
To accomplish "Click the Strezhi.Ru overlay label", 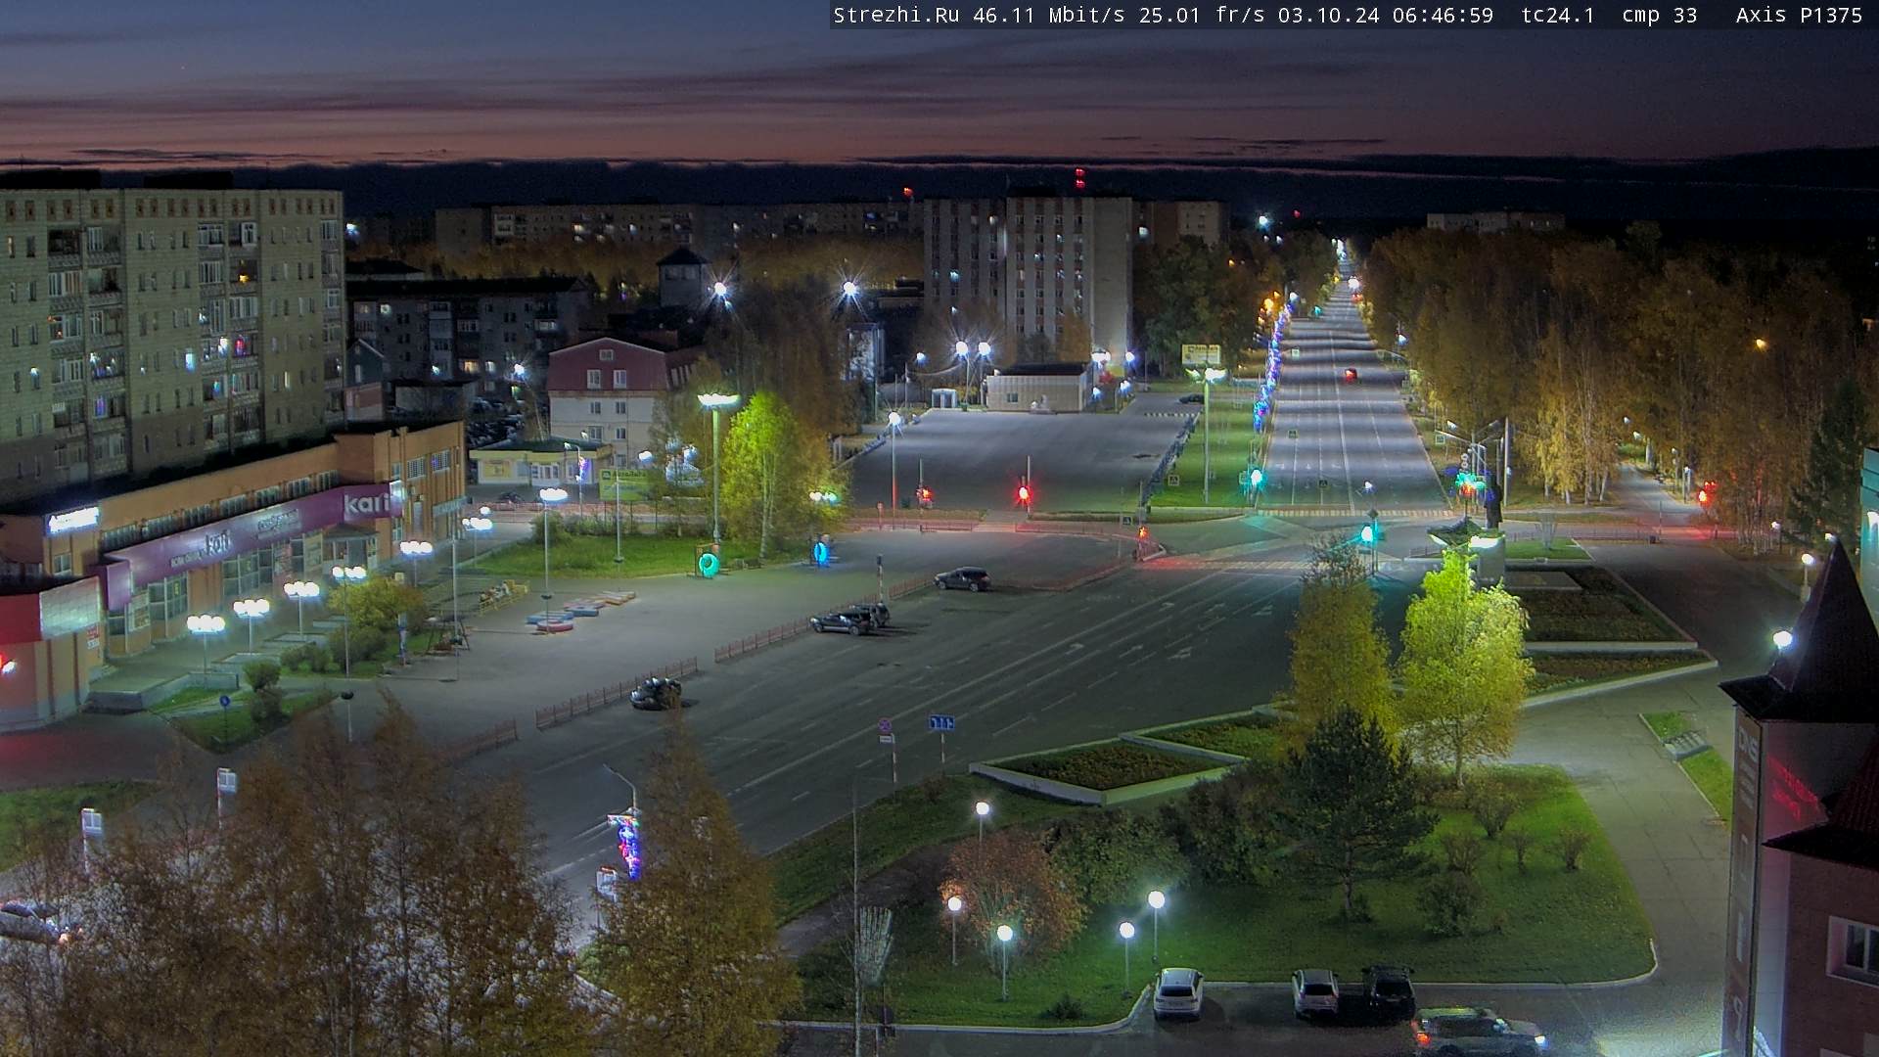I will [x=895, y=15].
